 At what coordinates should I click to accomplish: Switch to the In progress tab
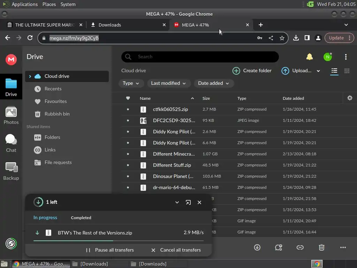pos(45,218)
